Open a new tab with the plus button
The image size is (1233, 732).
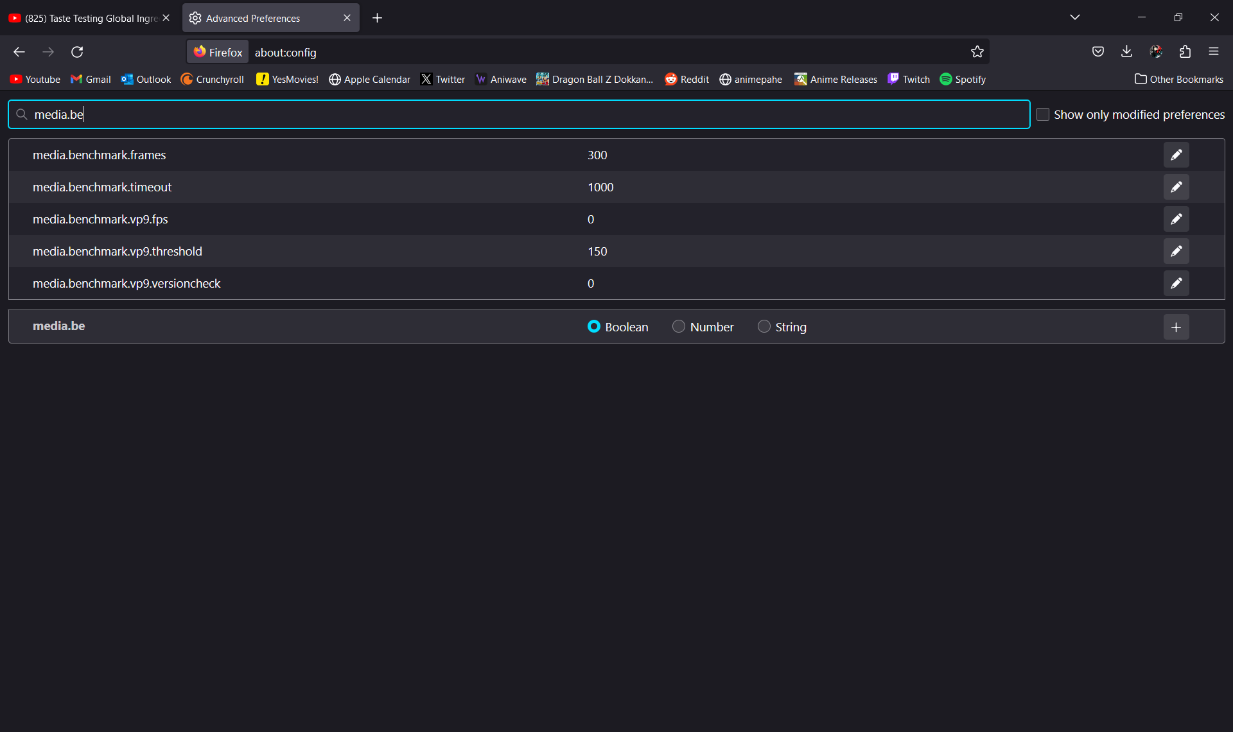(377, 18)
